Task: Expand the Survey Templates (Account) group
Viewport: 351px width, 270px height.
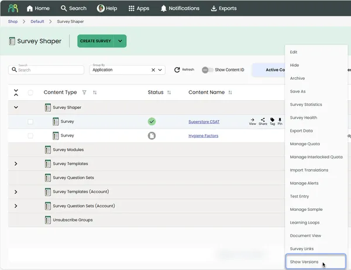Action: 16,192
